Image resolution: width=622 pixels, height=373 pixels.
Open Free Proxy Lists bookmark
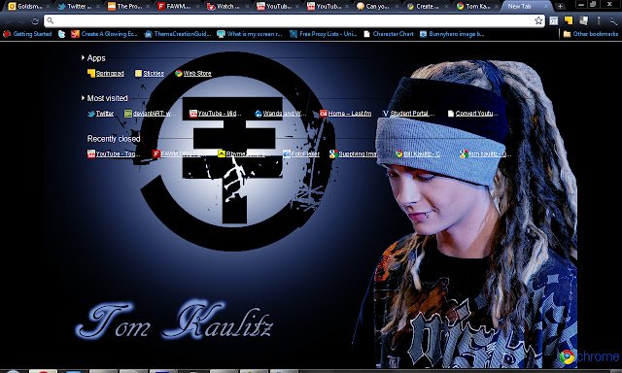click(x=324, y=34)
